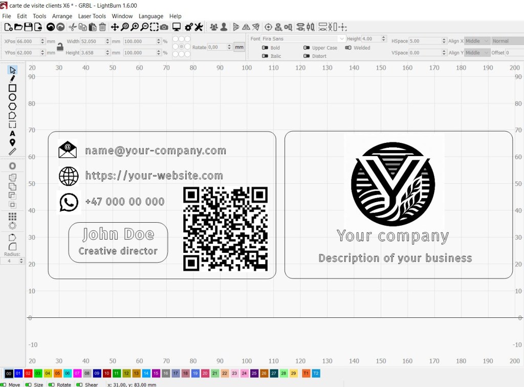Open the Grid Array tool
Screen dimensions: 524x387
(13, 217)
